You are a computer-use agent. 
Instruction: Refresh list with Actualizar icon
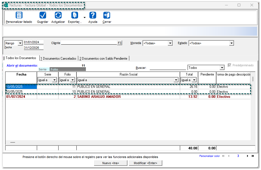(58, 15)
